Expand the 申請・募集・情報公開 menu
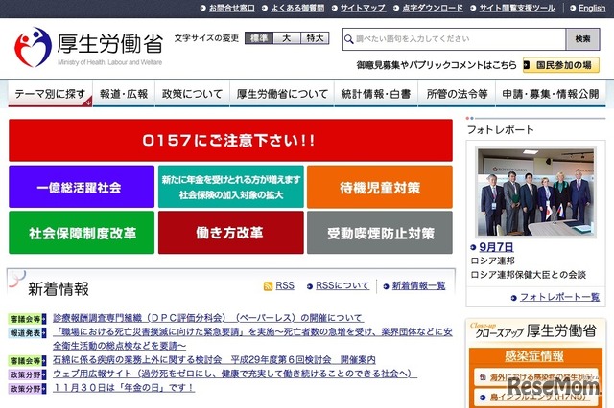This screenshot has width=614, height=408. (550, 94)
